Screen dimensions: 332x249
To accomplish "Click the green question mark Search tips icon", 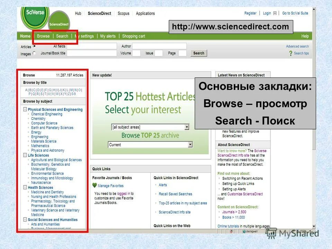I will tap(291, 53).
